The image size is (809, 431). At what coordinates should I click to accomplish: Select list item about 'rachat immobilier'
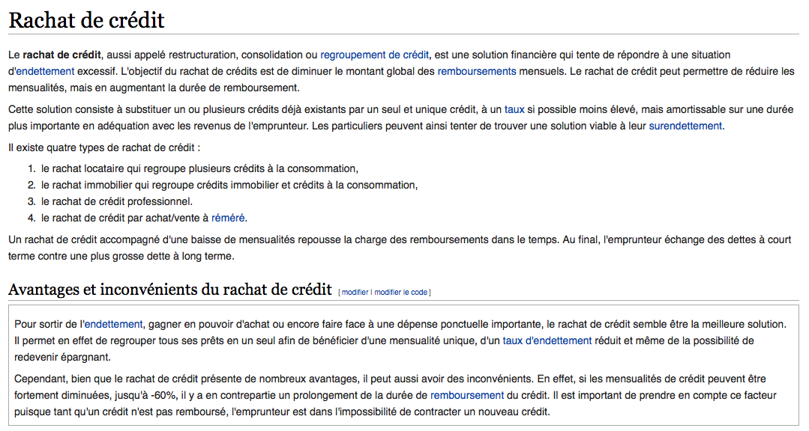[229, 185]
